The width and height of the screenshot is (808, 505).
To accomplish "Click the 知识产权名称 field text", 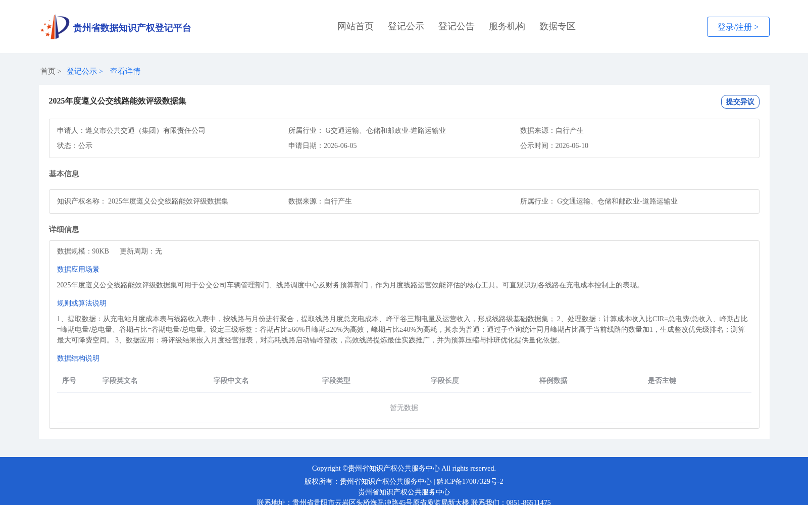I will [x=142, y=201].
